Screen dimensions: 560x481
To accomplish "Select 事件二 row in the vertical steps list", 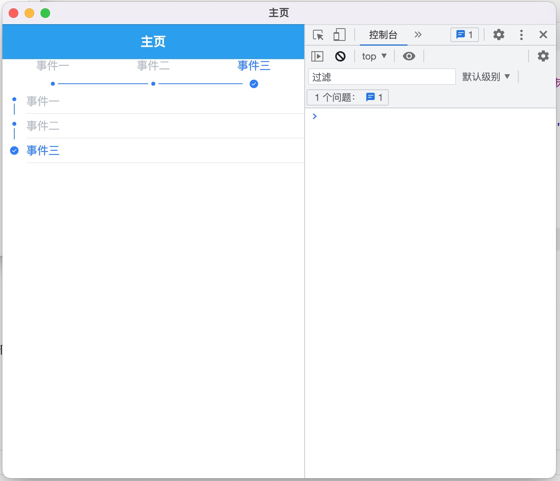I will pyautogui.click(x=165, y=126).
